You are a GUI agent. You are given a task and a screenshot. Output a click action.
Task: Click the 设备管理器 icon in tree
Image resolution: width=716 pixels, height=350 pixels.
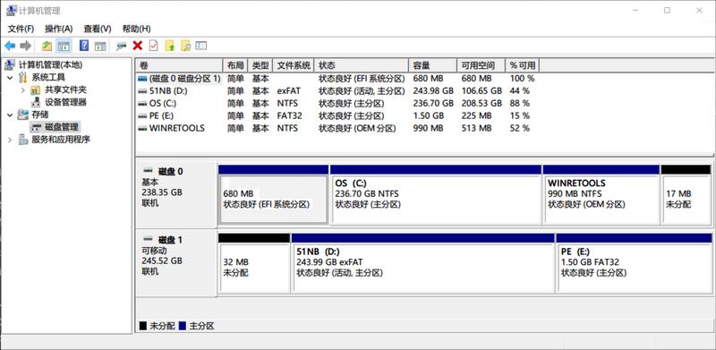click(x=36, y=102)
